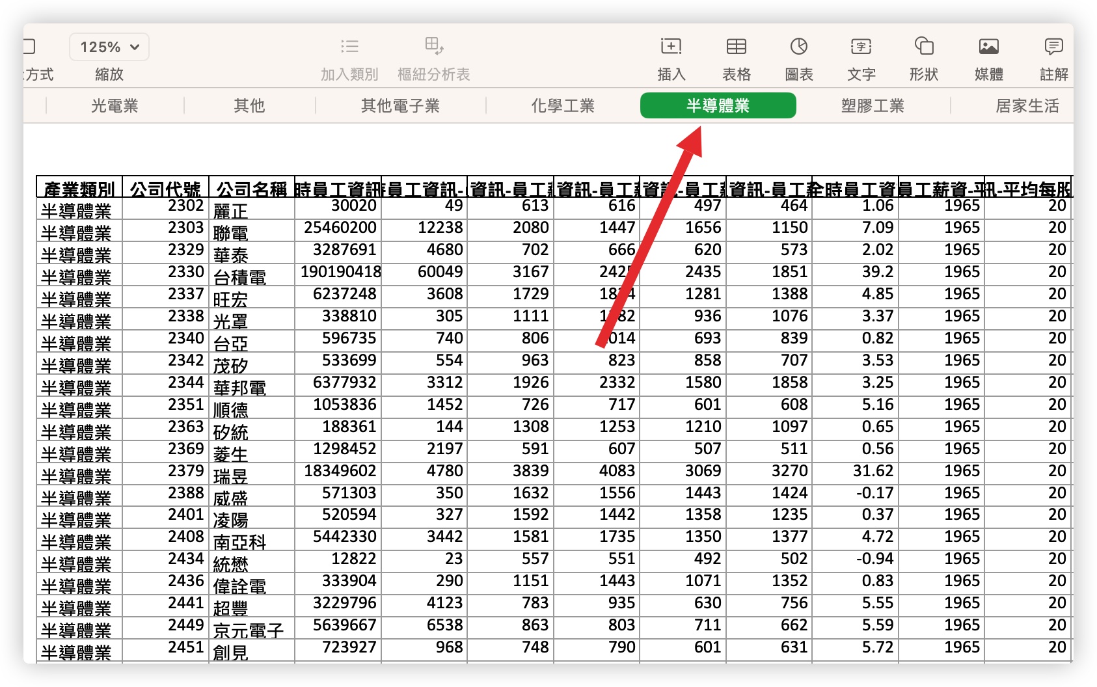The height and width of the screenshot is (687, 1097).
Task: Select company code cell 2330
Action: (165, 275)
